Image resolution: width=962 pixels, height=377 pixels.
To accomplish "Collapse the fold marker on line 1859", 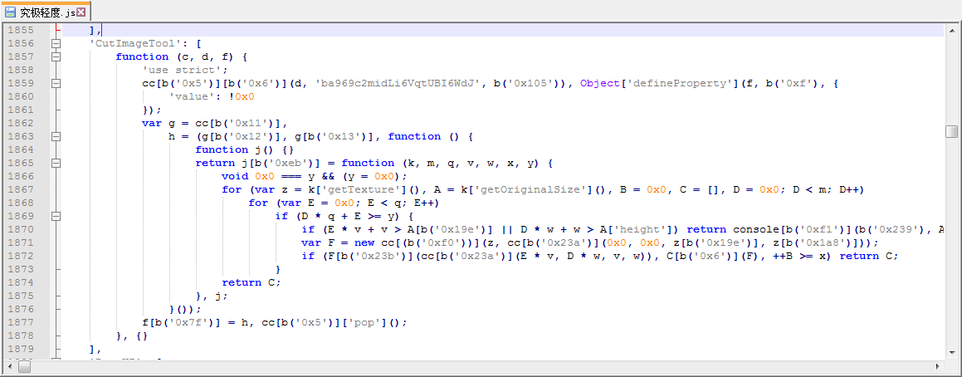I will tap(56, 84).
